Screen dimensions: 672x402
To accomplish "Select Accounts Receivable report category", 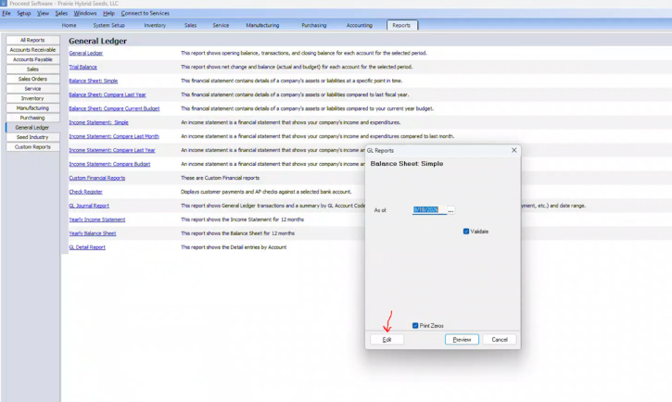I will click(x=32, y=50).
